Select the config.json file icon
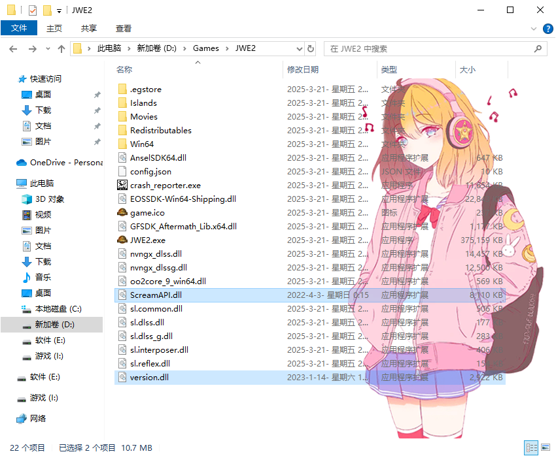 (122, 171)
